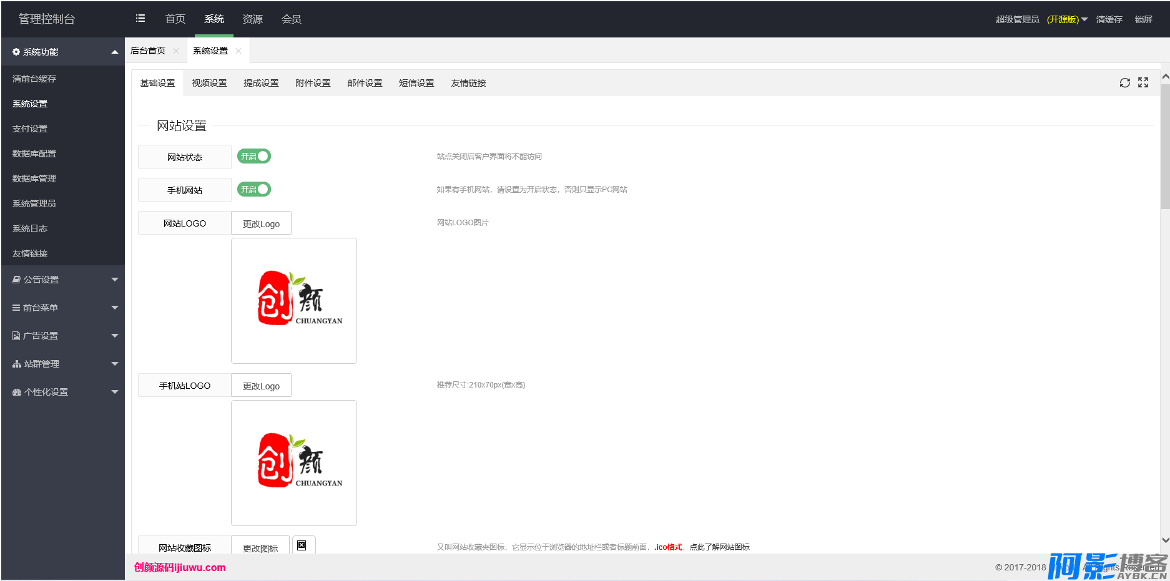The width and height of the screenshot is (1170, 581).
Task: Close the 后台首页 tab
Action: [176, 51]
